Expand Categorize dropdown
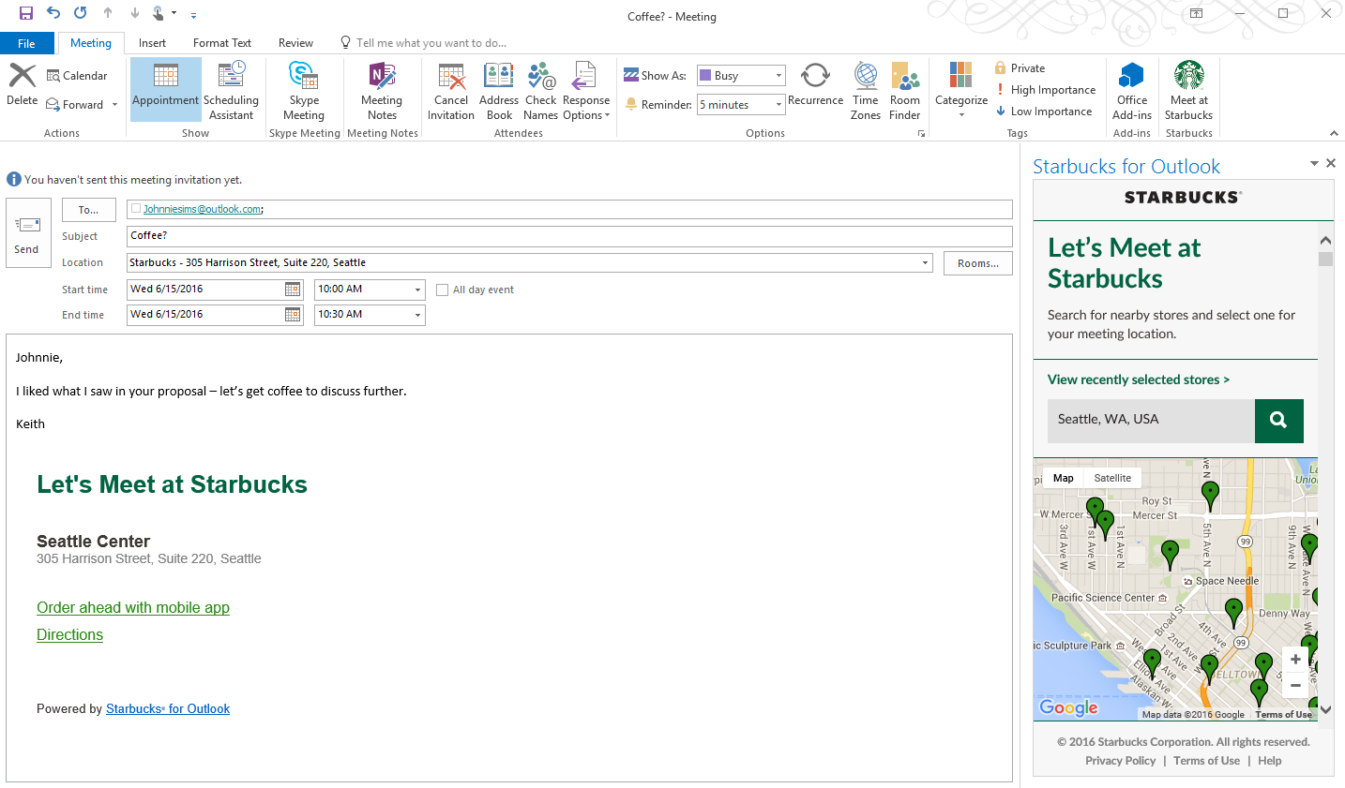Viewport: 1345px width, 788px height. click(x=961, y=90)
